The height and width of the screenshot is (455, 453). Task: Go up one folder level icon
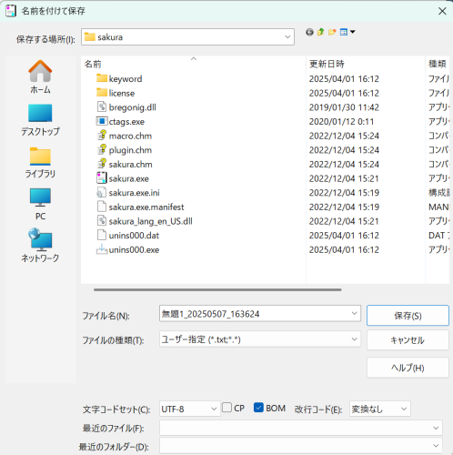[x=320, y=32]
